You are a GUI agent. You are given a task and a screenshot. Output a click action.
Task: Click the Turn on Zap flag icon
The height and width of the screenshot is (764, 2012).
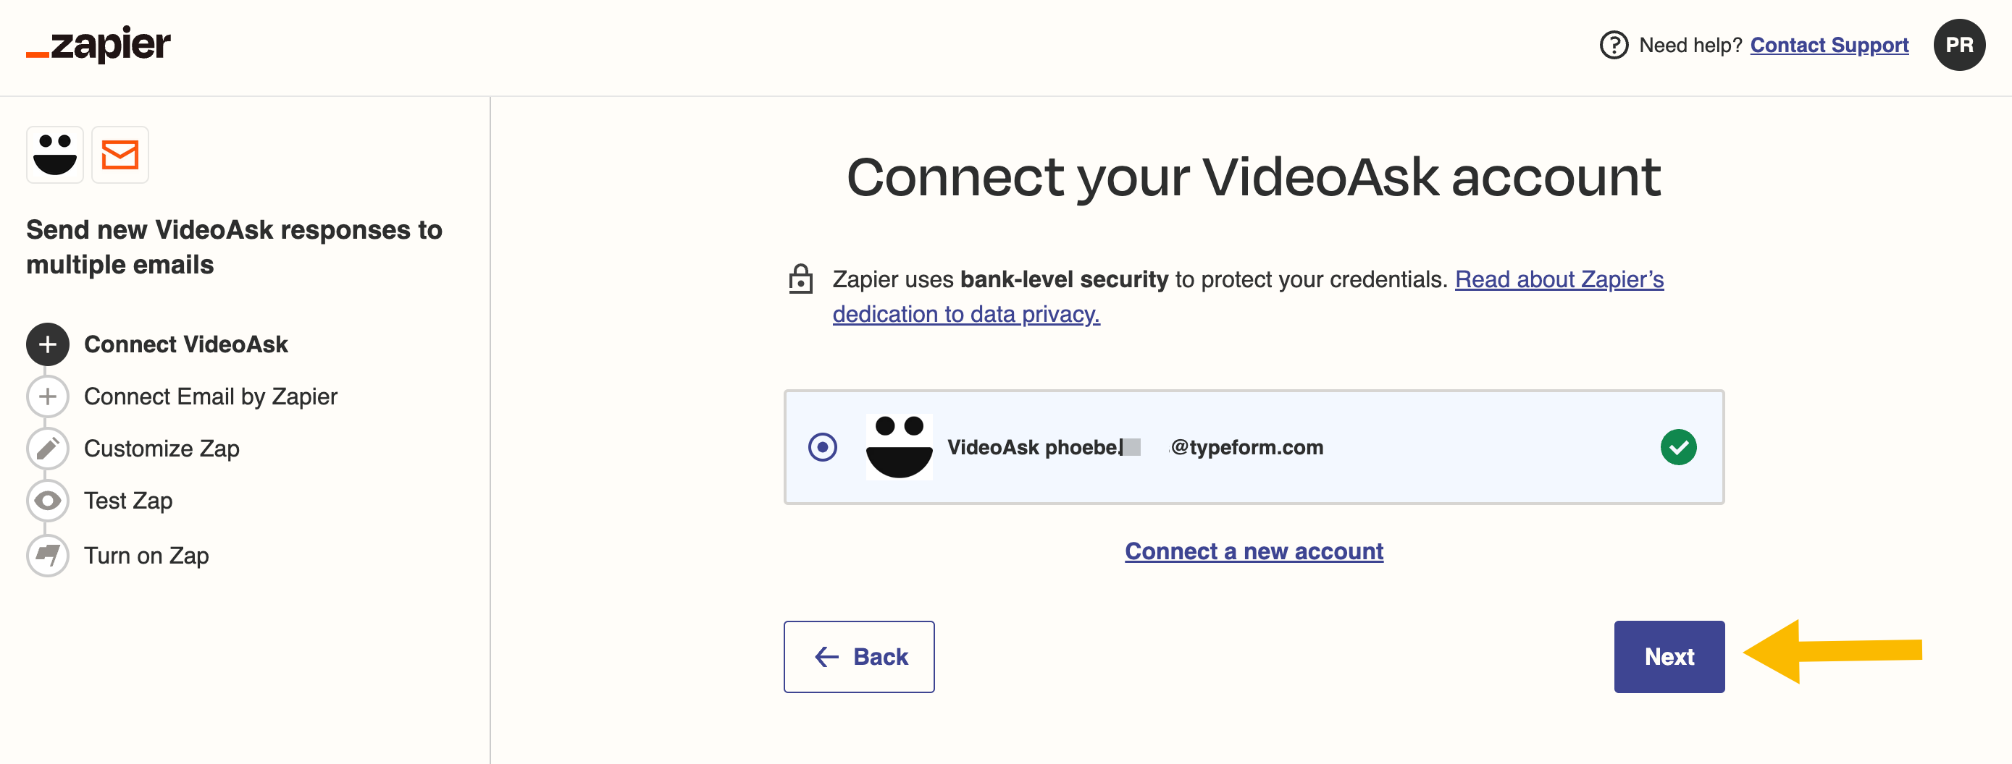click(x=48, y=556)
